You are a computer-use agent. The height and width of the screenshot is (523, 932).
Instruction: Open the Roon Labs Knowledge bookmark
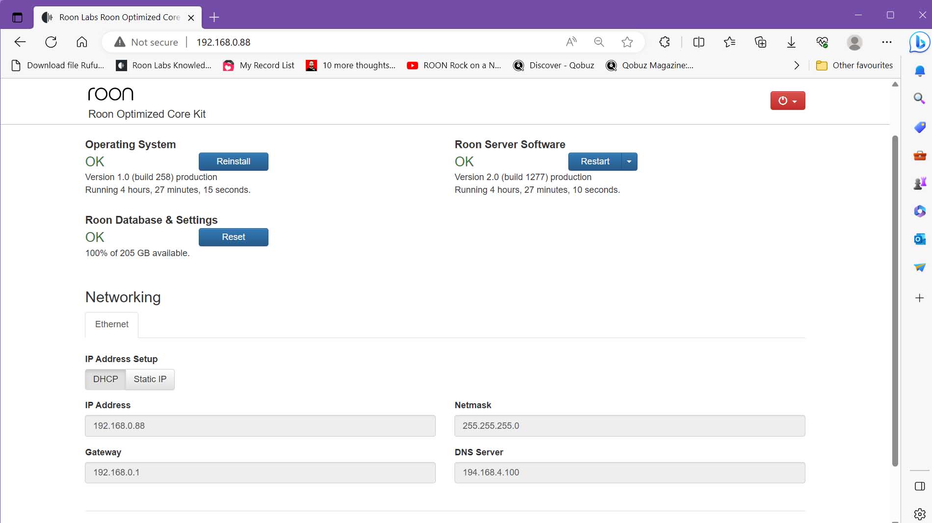coord(163,65)
